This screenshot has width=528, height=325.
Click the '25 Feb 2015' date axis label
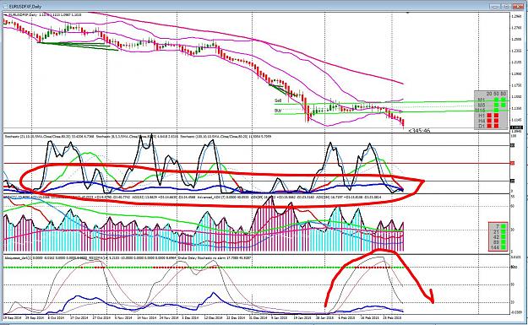click(x=391, y=317)
